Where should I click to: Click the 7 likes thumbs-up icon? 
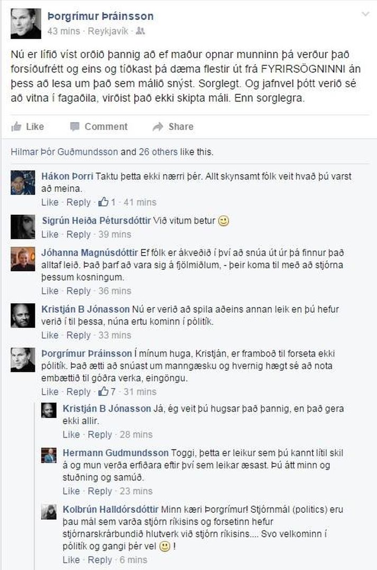[x=104, y=392]
